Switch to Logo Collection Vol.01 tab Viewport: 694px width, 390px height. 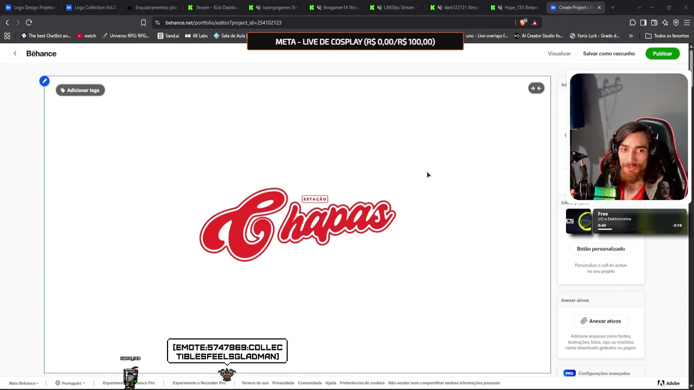point(91,8)
